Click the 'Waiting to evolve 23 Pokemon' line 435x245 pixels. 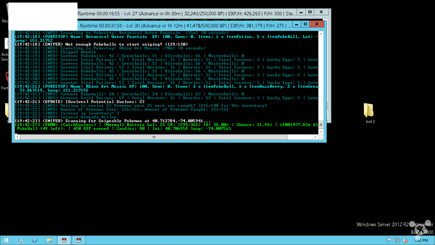point(141,106)
